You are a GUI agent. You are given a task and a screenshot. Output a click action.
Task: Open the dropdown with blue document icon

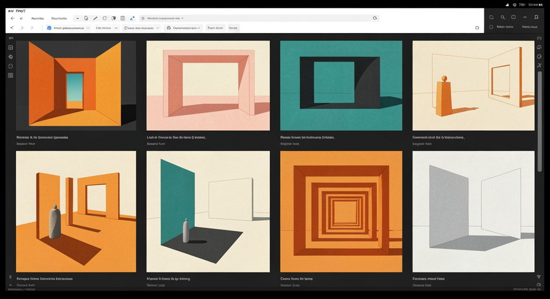pos(68,28)
